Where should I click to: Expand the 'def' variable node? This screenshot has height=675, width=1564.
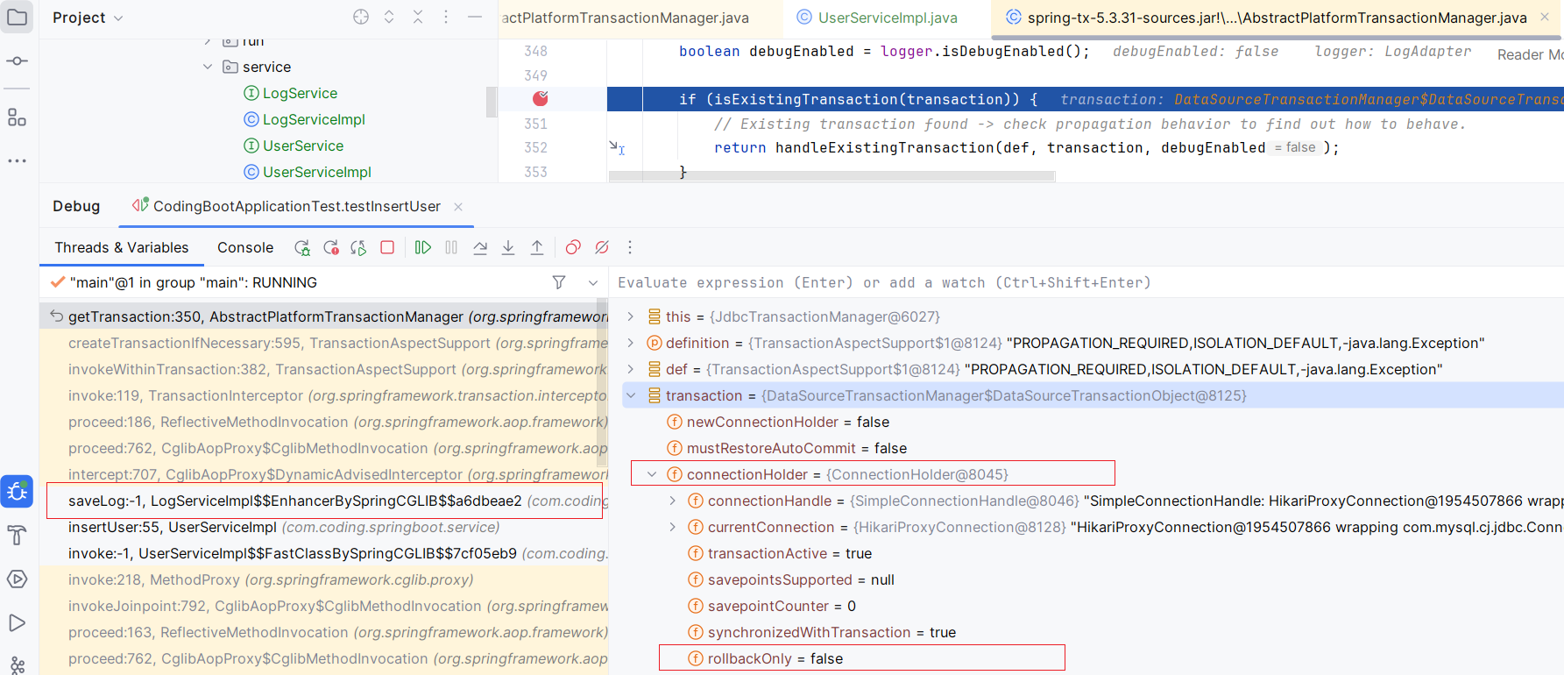(630, 369)
